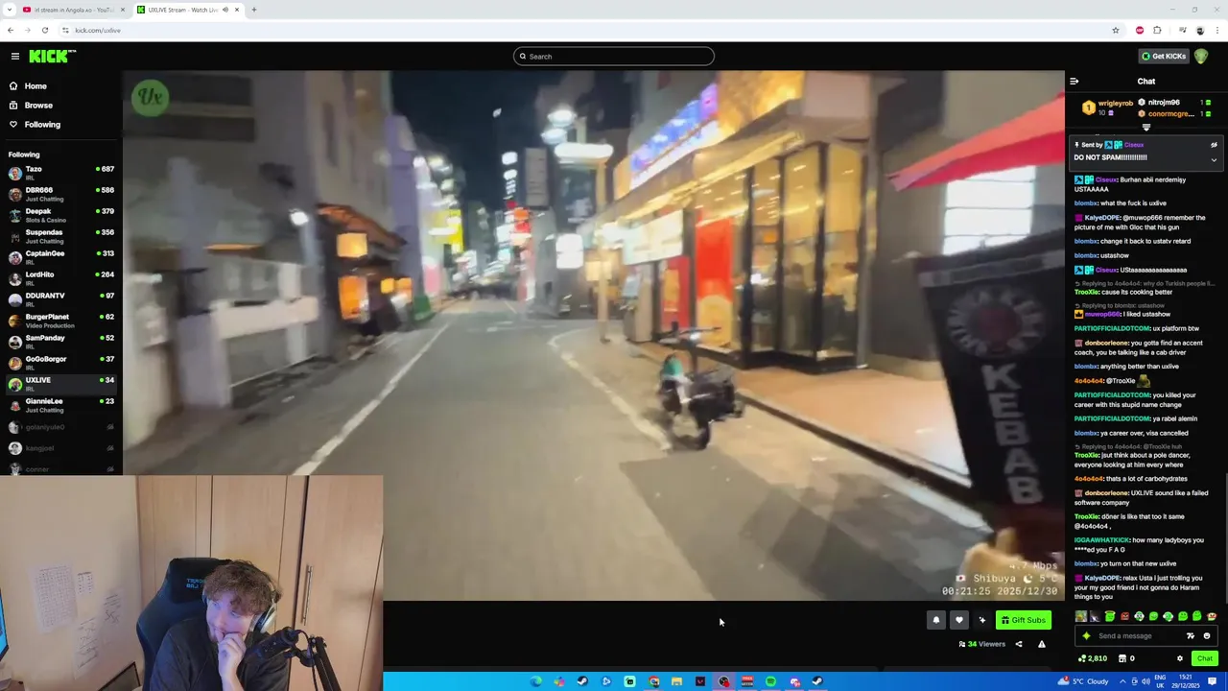
Task: Open Browse in sidebar
Action: point(38,106)
